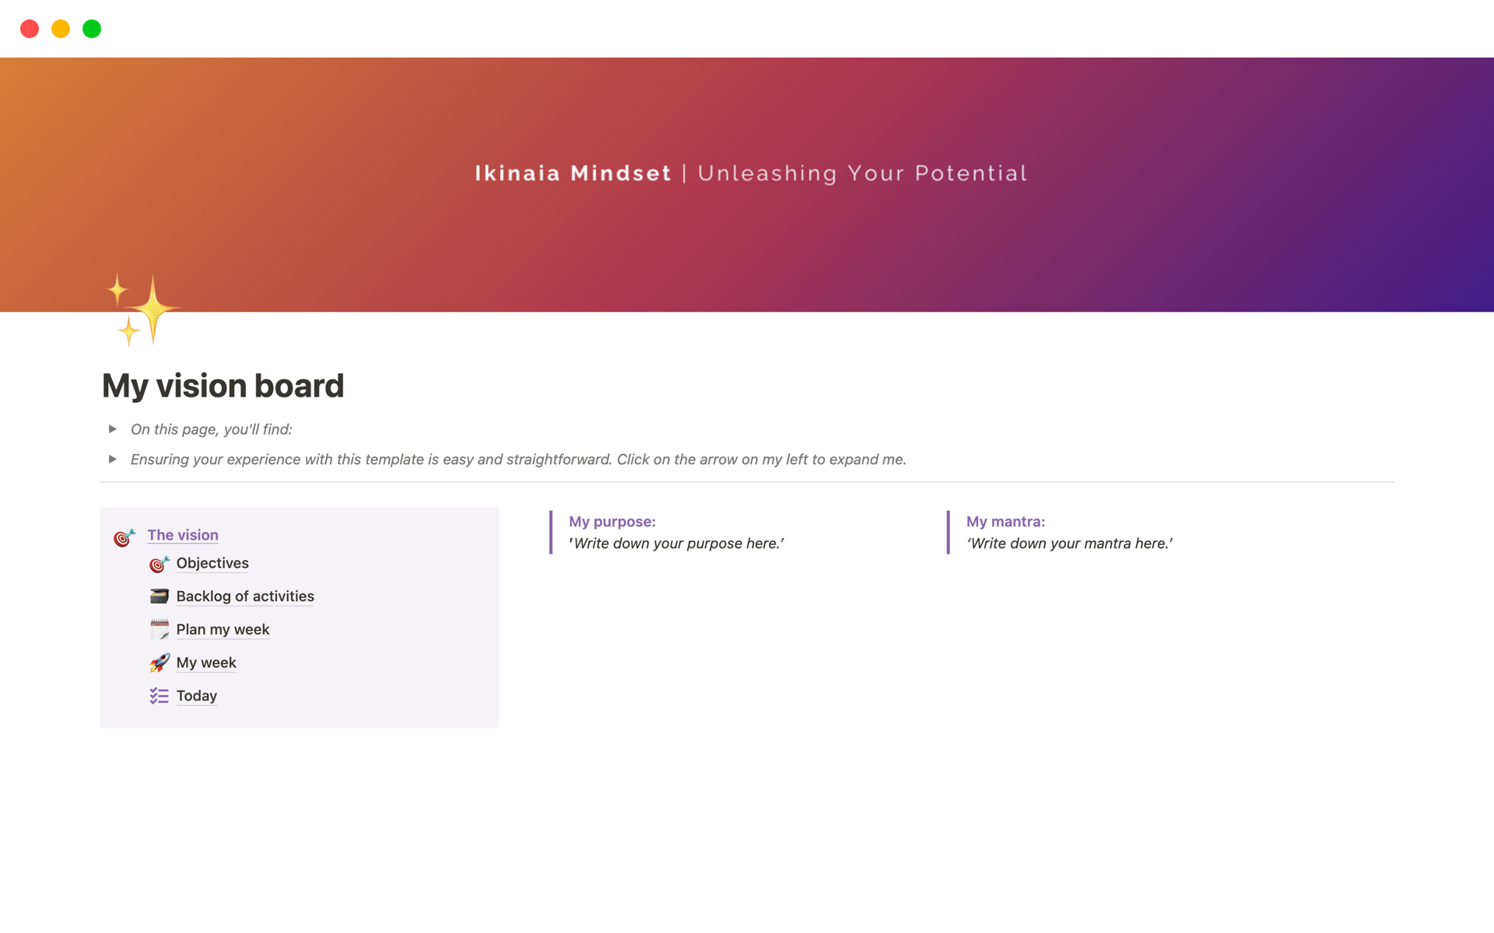Open the Backlog of activities page
The image size is (1494, 933).
(x=245, y=596)
